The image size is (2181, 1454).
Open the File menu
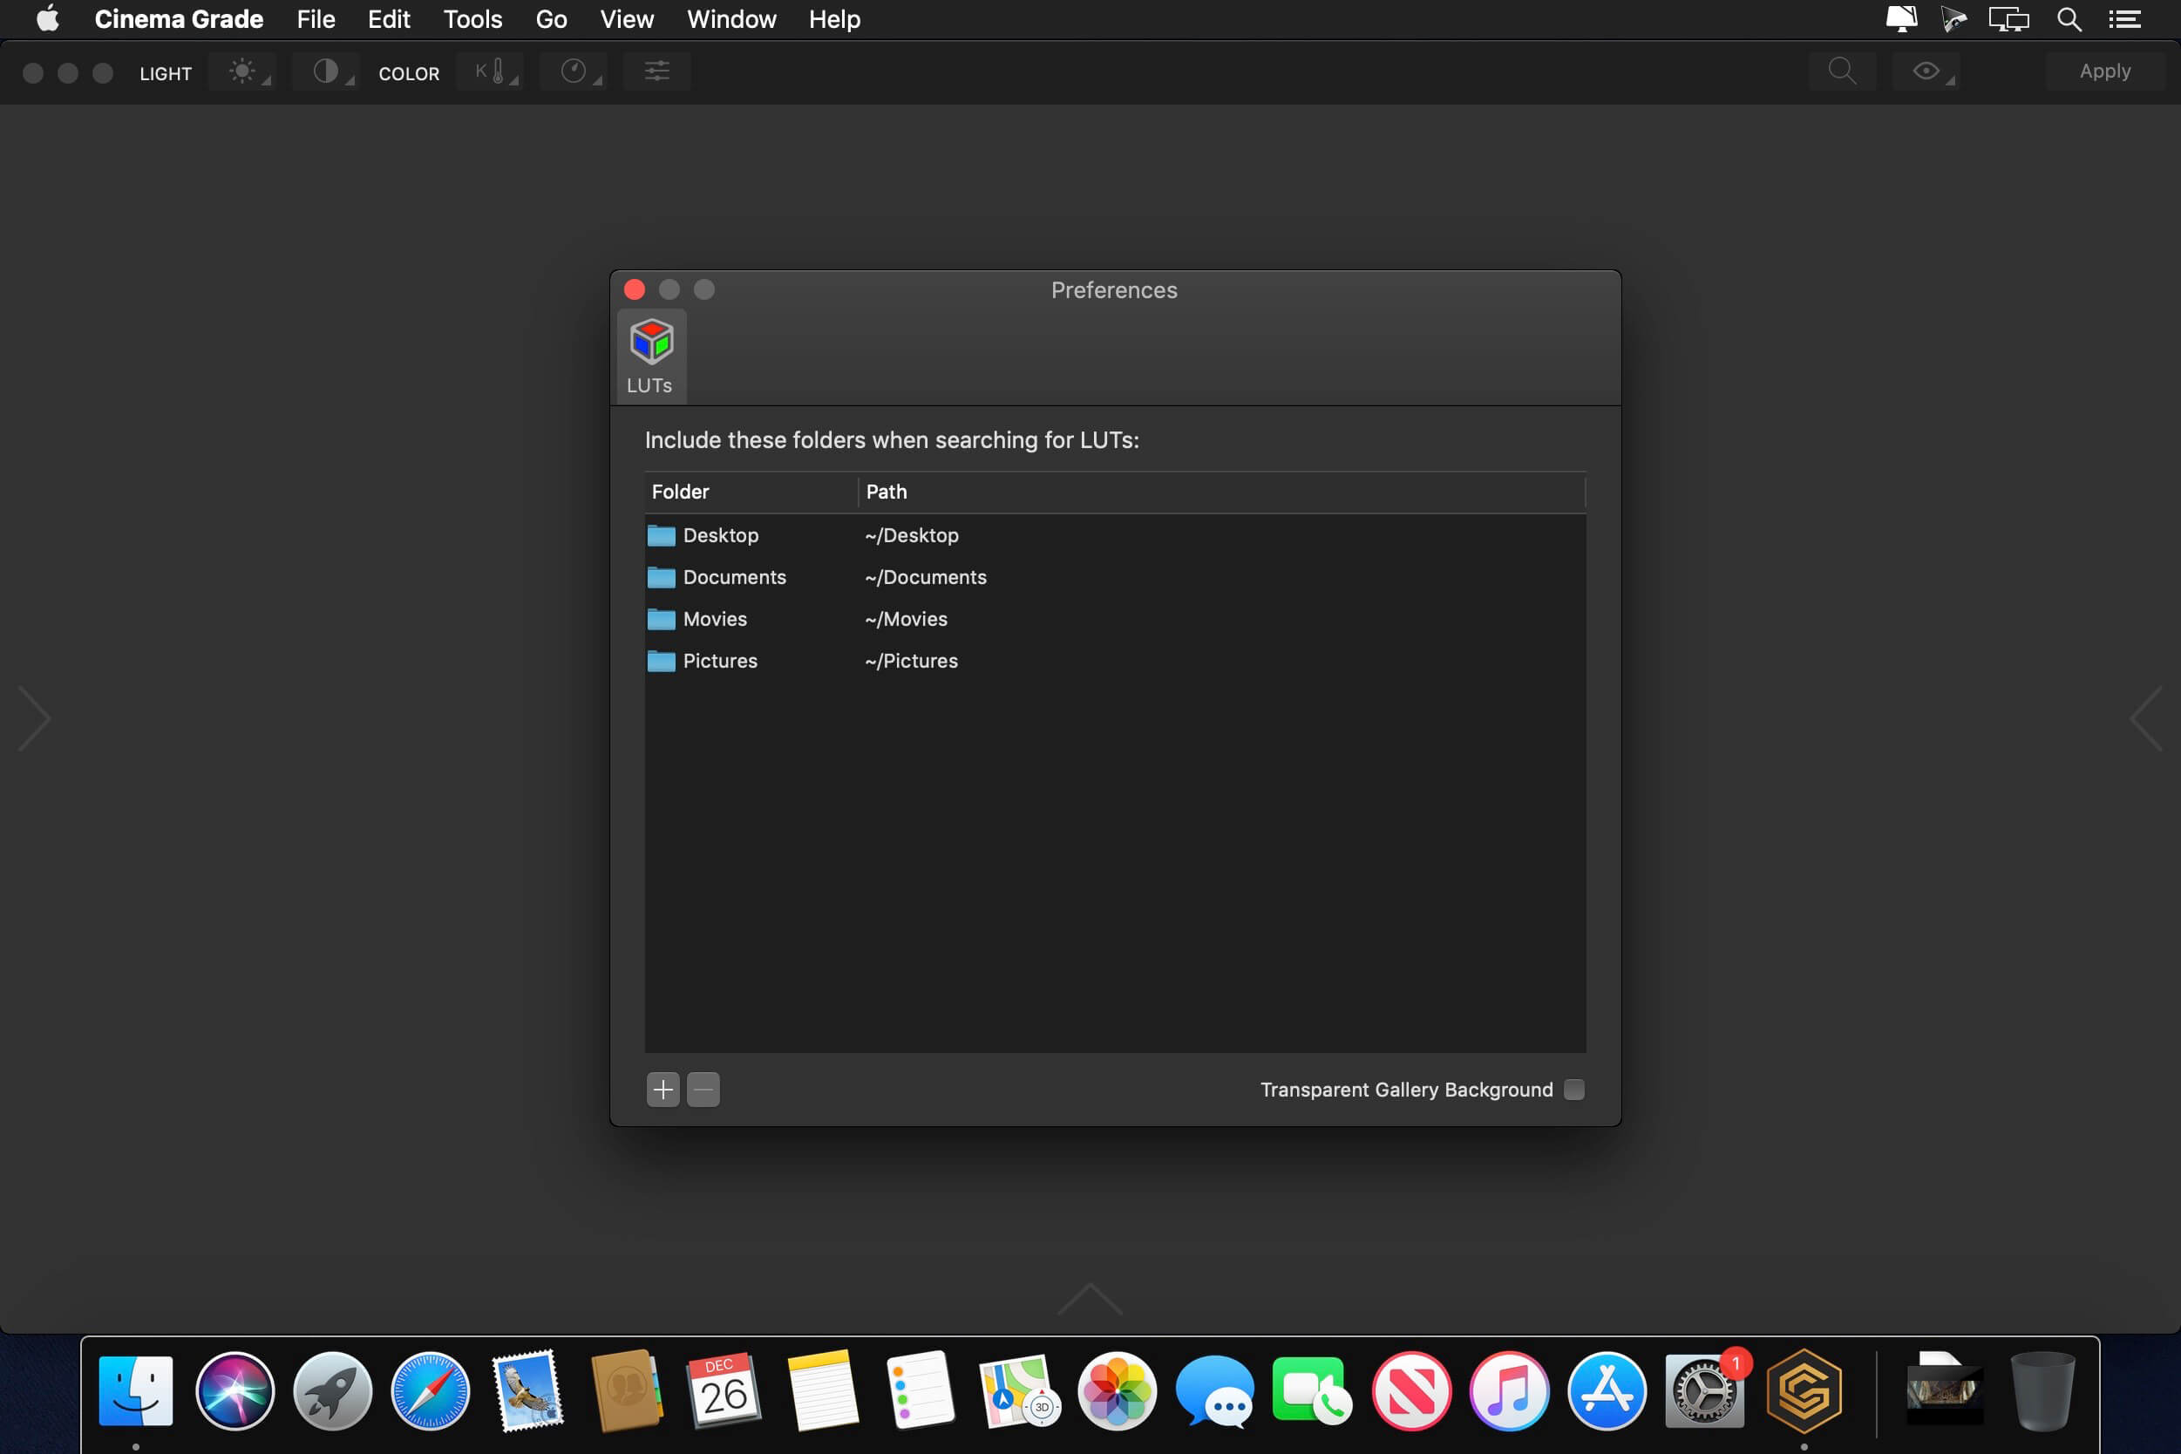[x=316, y=19]
